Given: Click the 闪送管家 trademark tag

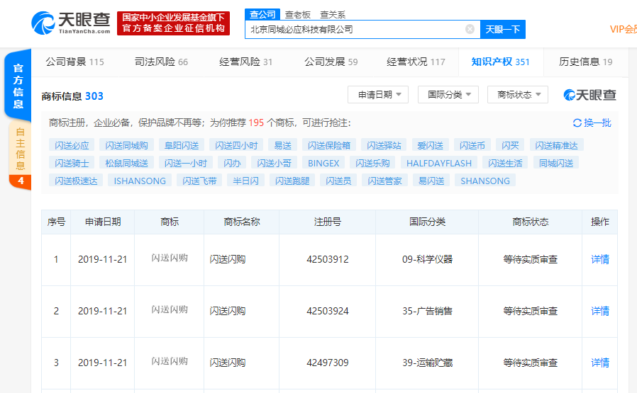Looking at the screenshot, I should (x=384, y=181).
